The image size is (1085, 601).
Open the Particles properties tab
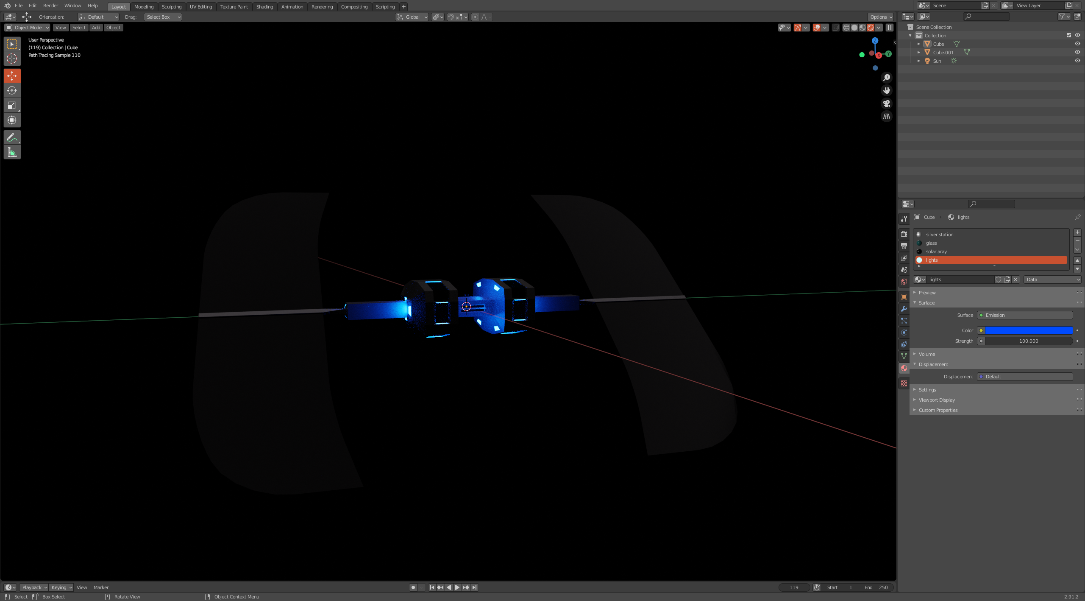pyautogui.click(x=904, y=321)
